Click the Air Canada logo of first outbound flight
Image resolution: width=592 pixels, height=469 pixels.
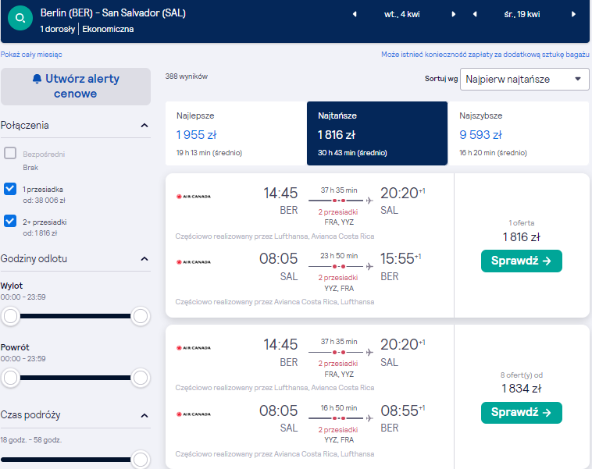[x=194, y=196]
